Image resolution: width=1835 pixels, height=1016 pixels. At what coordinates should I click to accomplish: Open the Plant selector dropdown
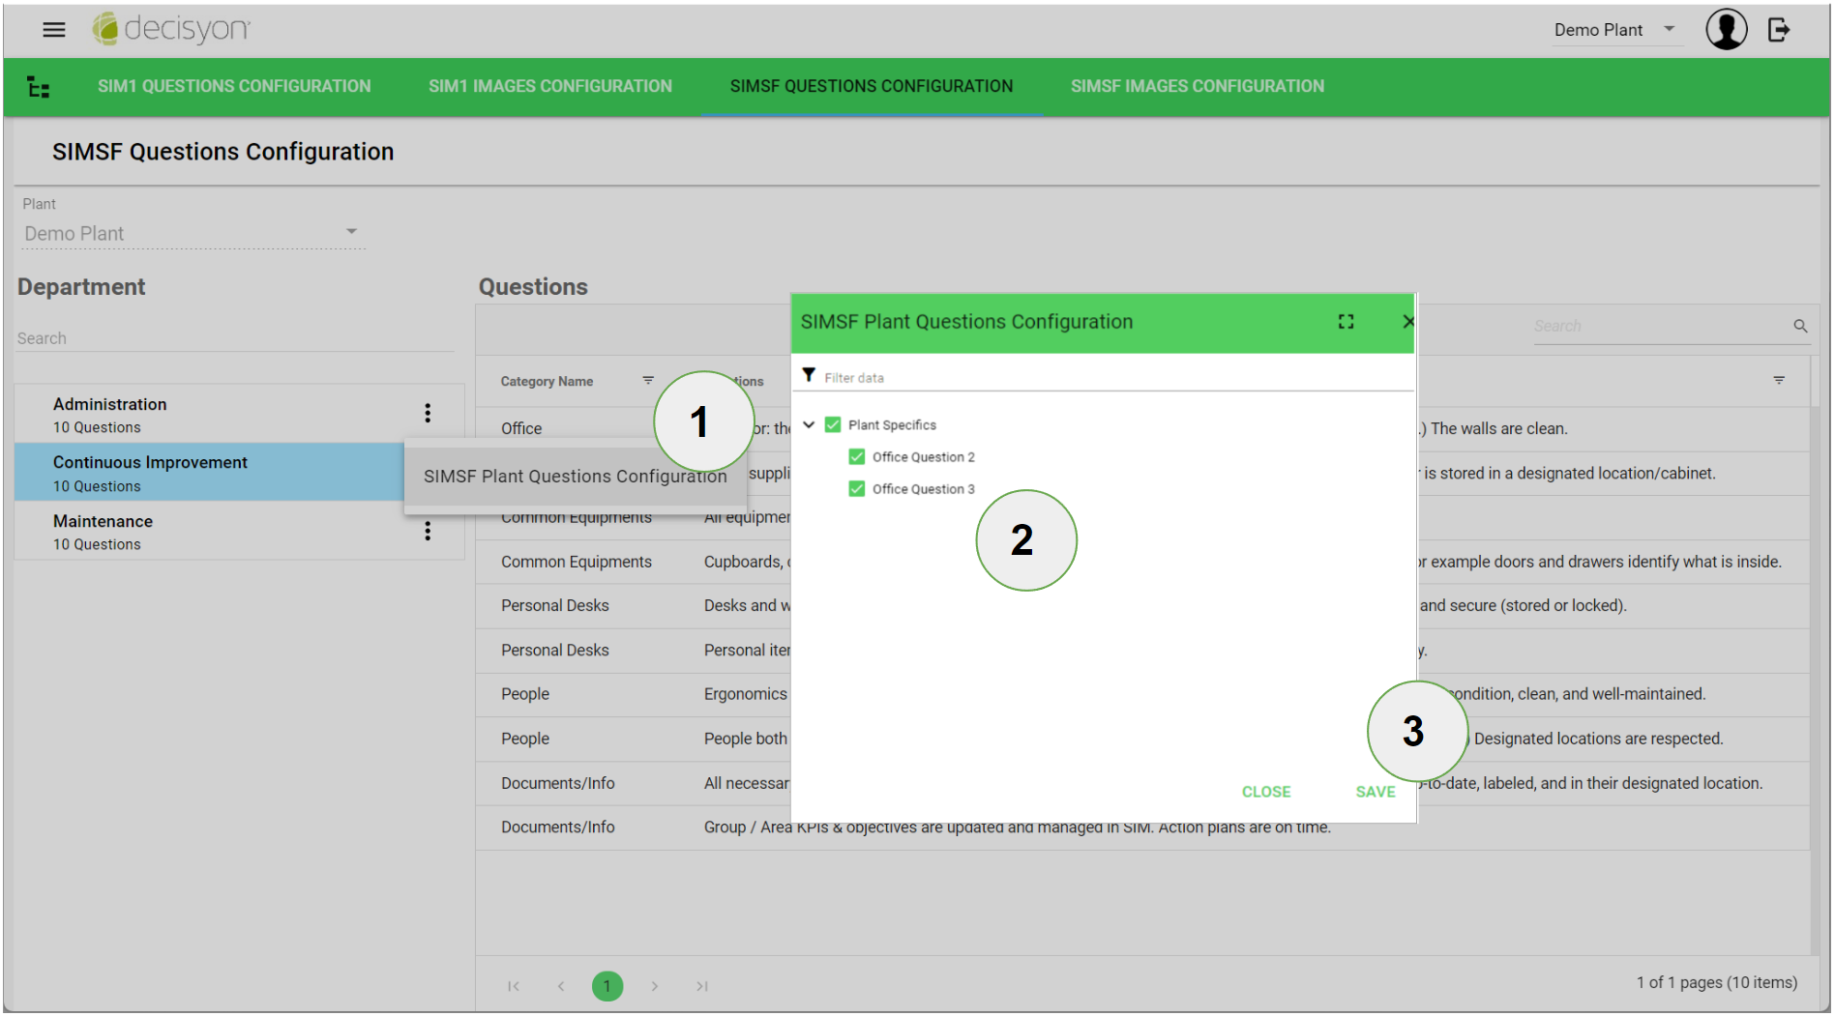click(192, 234)
